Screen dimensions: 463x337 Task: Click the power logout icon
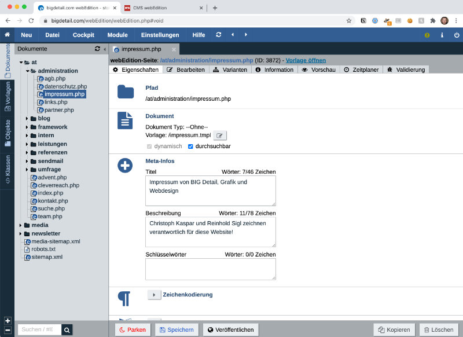(x=457, y=35)
